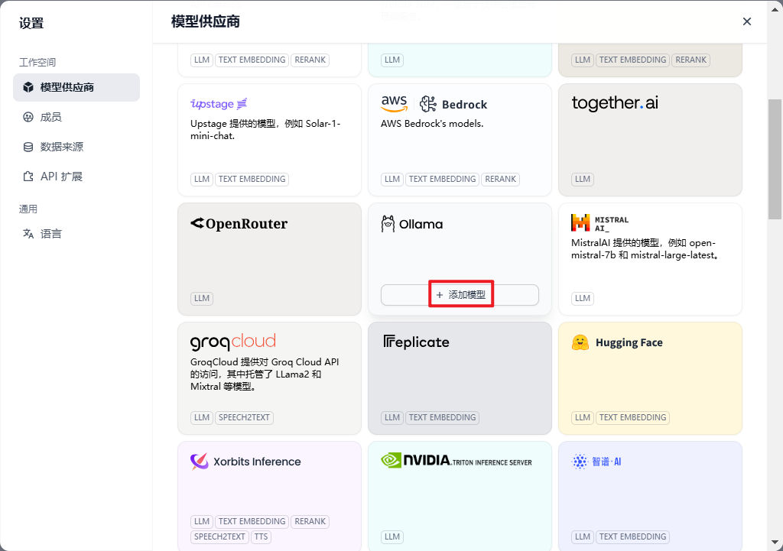Image resolution: width=783 pixels, height=551 pixels.
Task: Click the OpenRouter logo
Action: tap(239, 224)
